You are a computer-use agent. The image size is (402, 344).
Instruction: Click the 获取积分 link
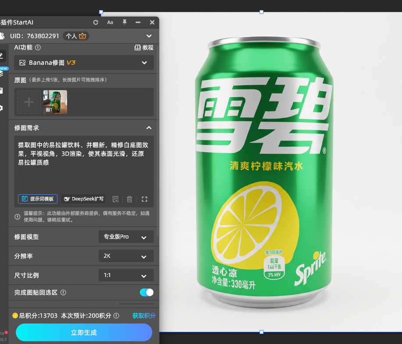pyautogui.click(x=144, y=316)
